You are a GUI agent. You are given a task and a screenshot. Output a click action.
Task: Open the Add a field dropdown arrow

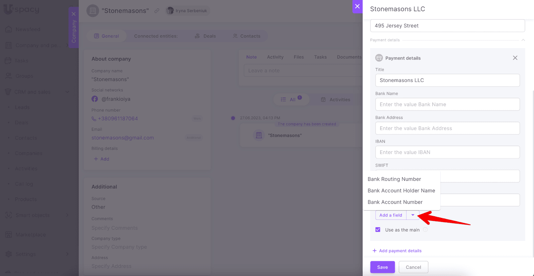[413, 215]
